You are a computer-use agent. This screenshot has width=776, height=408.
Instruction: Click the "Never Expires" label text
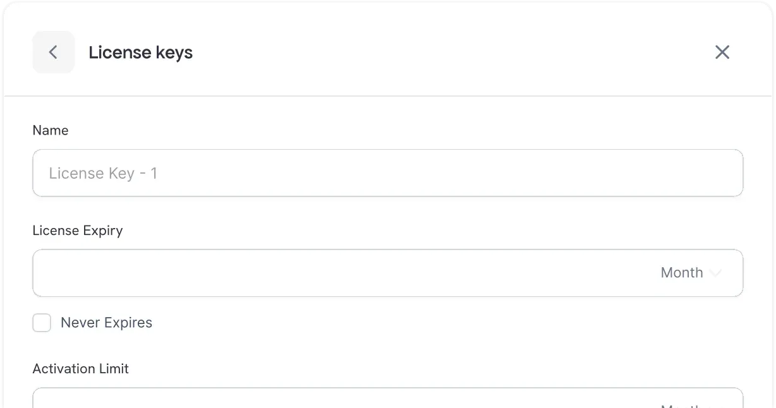(106, 323)
